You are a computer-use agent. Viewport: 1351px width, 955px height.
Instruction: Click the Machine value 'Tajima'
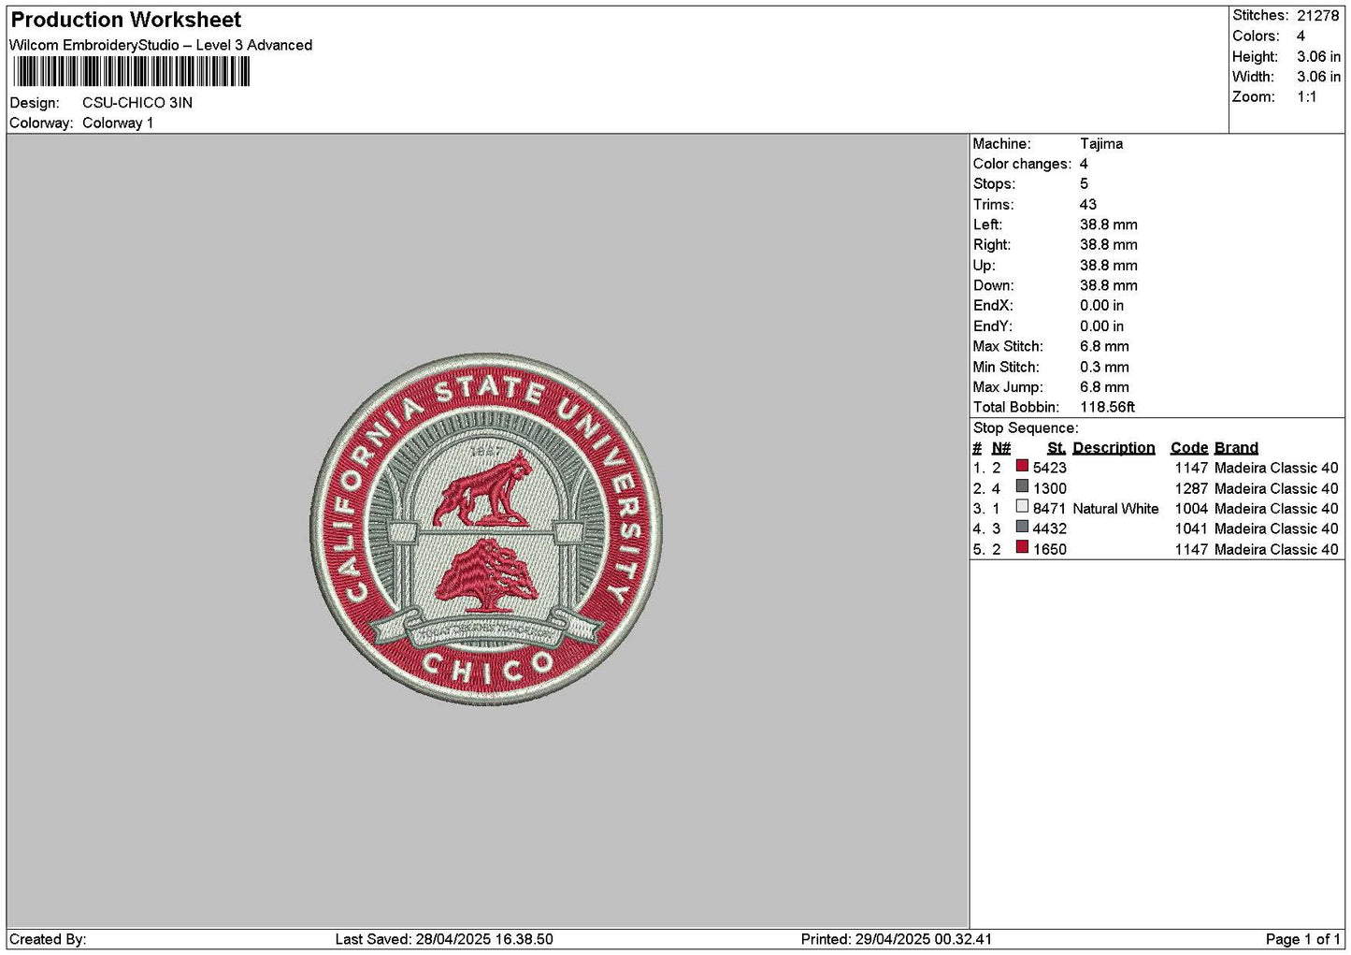(x=1101, y=144)
